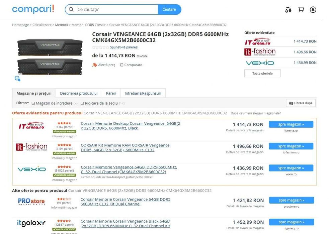Click the Vengeance RAM product image
The width and height of the screenshot is (329, 234).
(50, 57)
